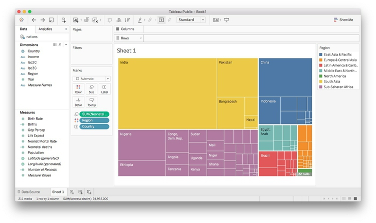The height and width of the screenshot is (223, 376).
Task: Switch dimensions to view as list icon
Action: pyautogui.click(x=55, y=44)
